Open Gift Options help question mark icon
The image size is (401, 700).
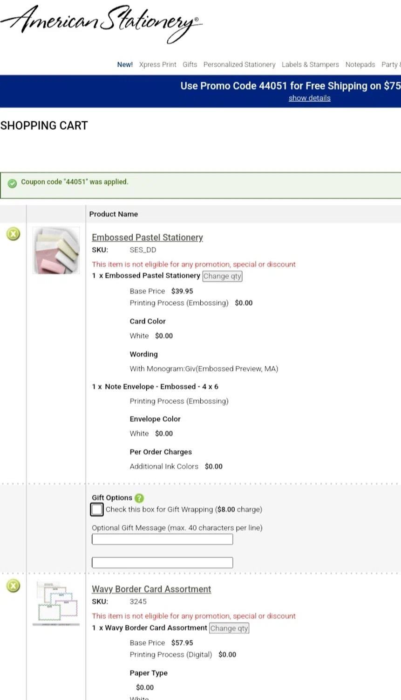(139, 498)
